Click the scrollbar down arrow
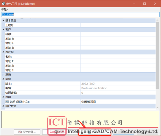The width and height of the screenshot is (161, 136). (x=158, y=107)
